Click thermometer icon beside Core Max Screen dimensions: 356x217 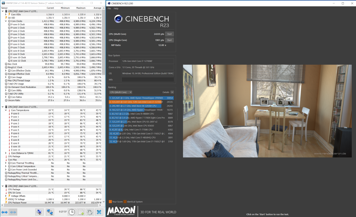coord(6,160)
